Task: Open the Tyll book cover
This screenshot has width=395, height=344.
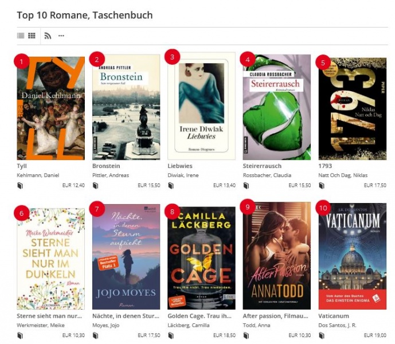Action: [x=51, y=108]
